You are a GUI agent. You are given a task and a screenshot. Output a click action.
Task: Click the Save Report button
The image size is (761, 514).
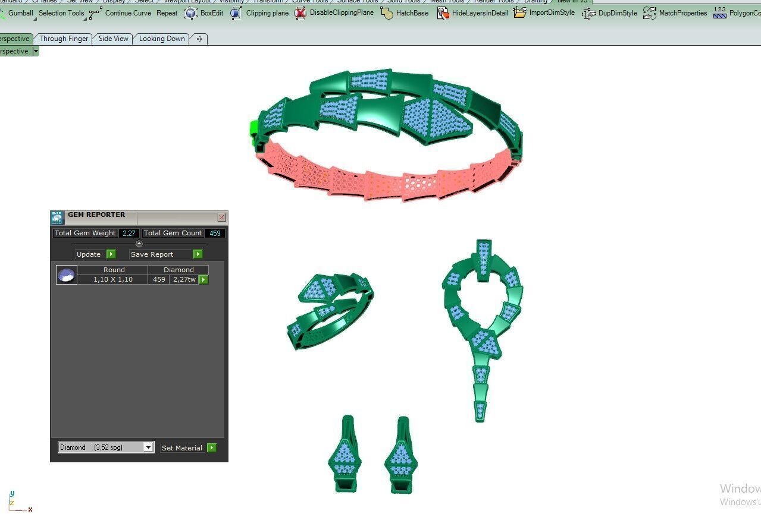pos(166,254)
